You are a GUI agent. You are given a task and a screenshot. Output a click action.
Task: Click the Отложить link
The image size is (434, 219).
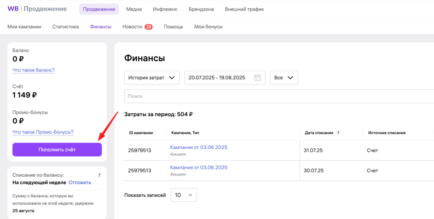coord(80,183)
